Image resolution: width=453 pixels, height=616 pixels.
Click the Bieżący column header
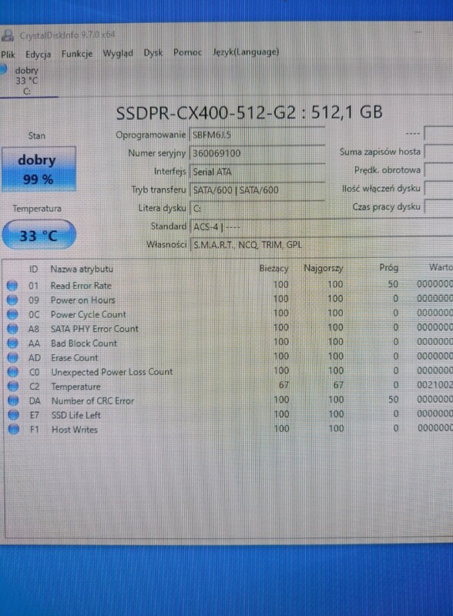pos(274,269)
